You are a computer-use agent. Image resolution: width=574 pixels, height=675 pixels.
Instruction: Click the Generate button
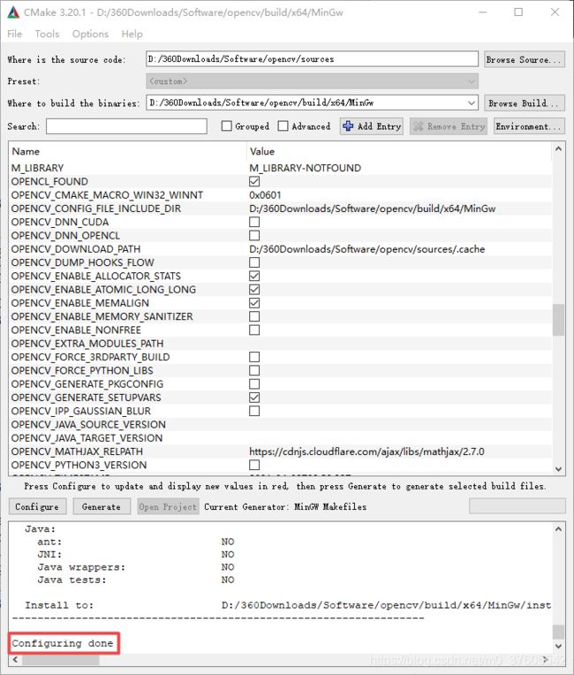(102, 506)
